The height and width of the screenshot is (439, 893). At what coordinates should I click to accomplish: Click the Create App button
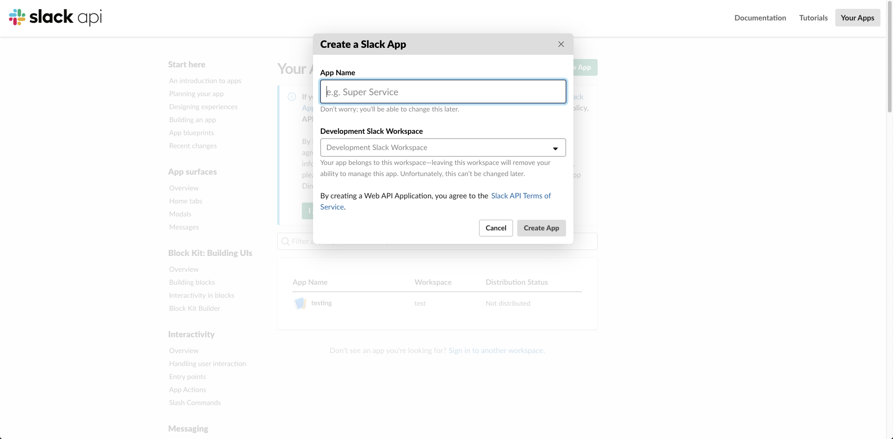pyautogui.click(x=541, y=228)
